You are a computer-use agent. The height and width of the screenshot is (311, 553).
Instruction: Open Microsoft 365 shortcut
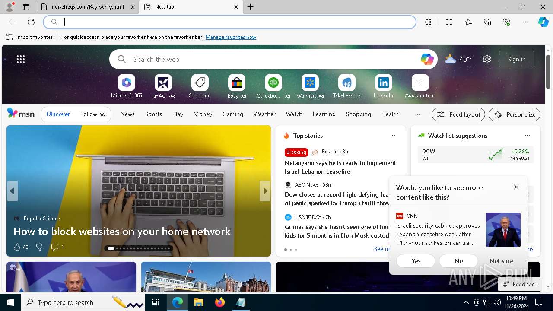pos(127,86)
